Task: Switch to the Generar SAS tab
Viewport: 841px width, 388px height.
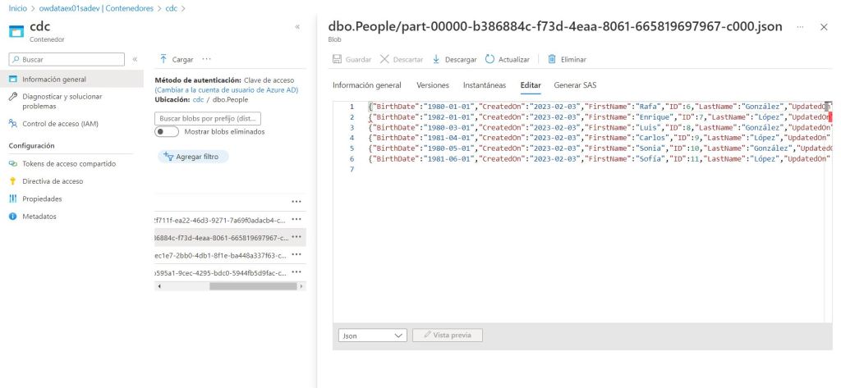Action: pyautogui.click(x=575, y=85)
